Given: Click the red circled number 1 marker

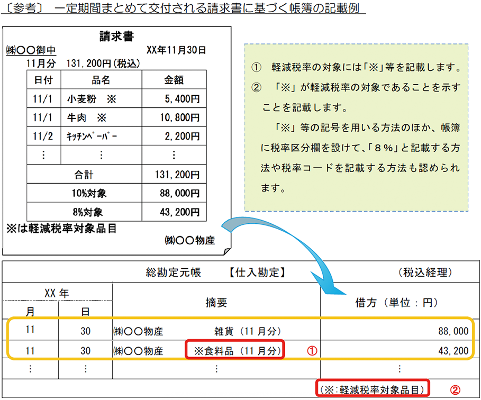Looking at the screenshot, I should click(x=312, y=350).
